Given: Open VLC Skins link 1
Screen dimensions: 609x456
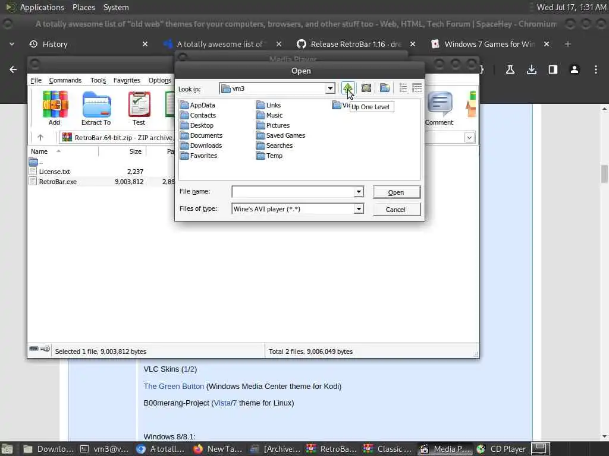Looking at the screenshot, I should (186, 369).
